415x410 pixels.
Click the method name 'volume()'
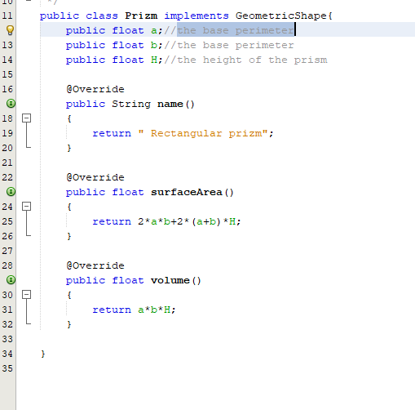(176, 280)
